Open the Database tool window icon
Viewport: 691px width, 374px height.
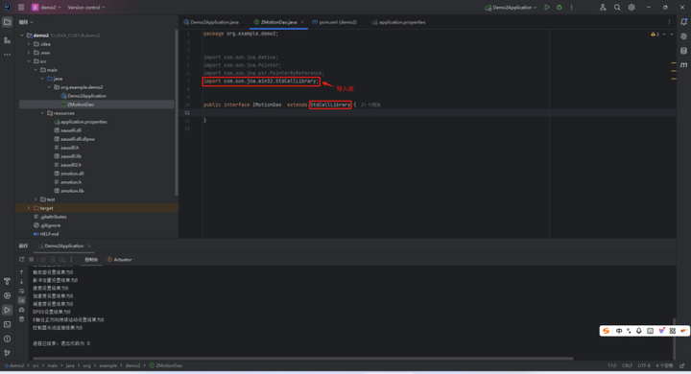point(683,51)
